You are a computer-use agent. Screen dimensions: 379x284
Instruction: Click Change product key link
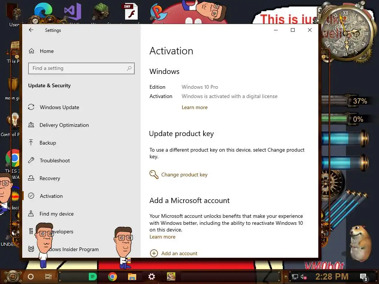(x=184, y=175)
